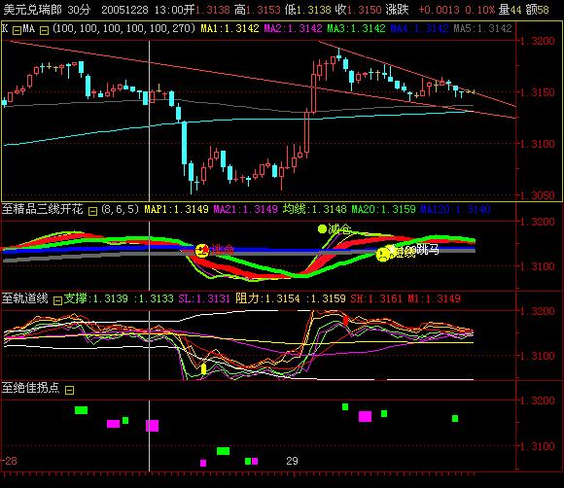Click the MA21:1.3149 value
Image resolution: width=564 pixels, height=488 pixels.
coord(246,209)
